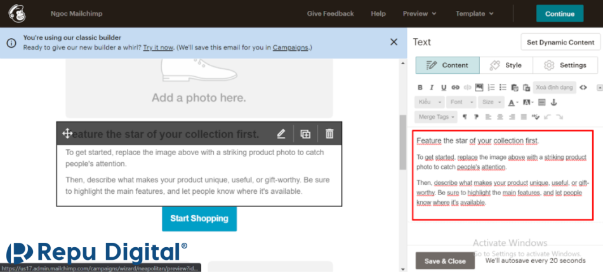Click the Save & Close button
The width and height of the screenshot is (603, 272).
(x=445, y=261)
